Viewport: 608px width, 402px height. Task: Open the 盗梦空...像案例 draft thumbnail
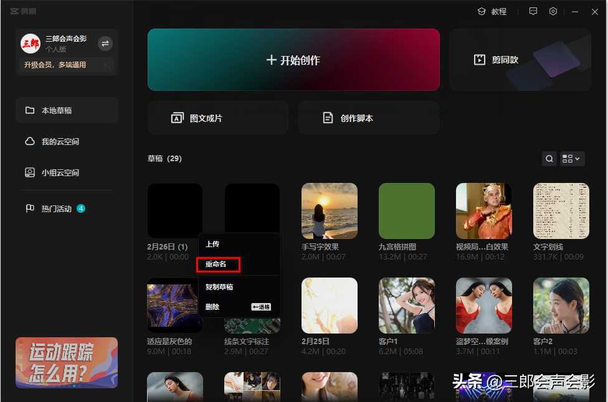(x=483, y=305)
